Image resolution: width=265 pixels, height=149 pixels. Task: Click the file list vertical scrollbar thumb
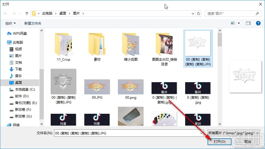tap(220, 39)
